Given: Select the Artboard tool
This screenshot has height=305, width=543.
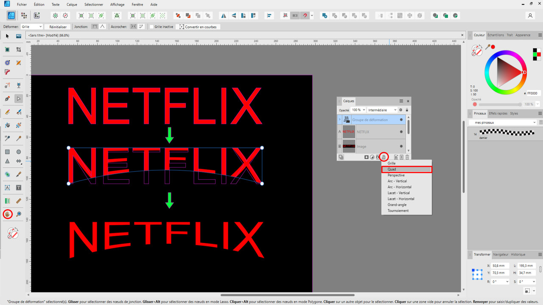Looking at the screenshot, I should 7,50.
